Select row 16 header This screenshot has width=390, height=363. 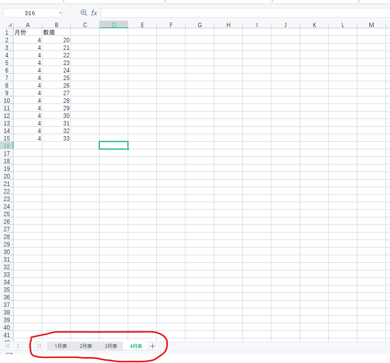pyautogui.click(x=7, y=146)
